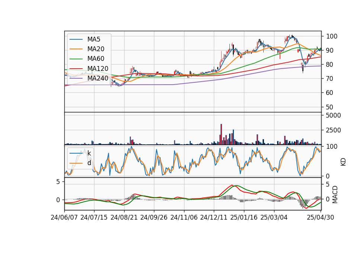Click the left-side 5 tick of MACD panel

tap(58, 182)
